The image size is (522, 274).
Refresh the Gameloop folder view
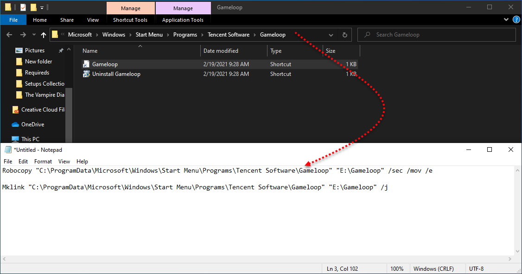(345, 35)
